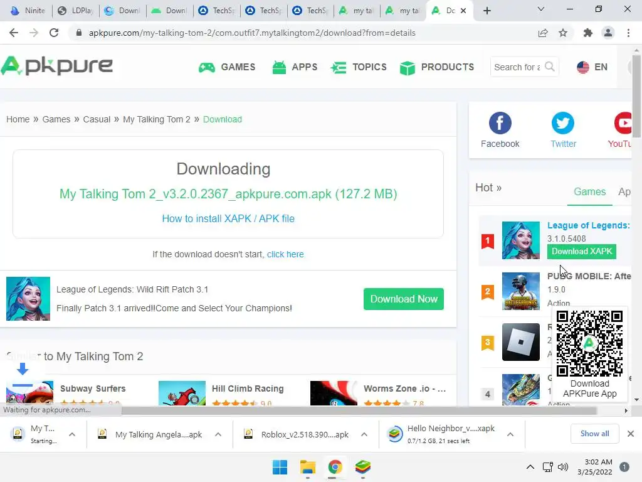Viewport: 642px width, 482px height.
Task: Open File Explorer from taskbar
Action: [x=307, y=467]
